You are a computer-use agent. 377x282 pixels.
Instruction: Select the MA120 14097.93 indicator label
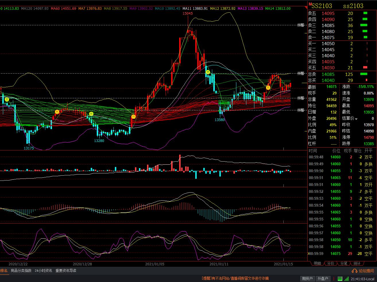coord(35,9)
